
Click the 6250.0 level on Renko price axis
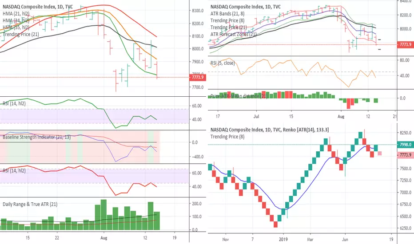405,228
